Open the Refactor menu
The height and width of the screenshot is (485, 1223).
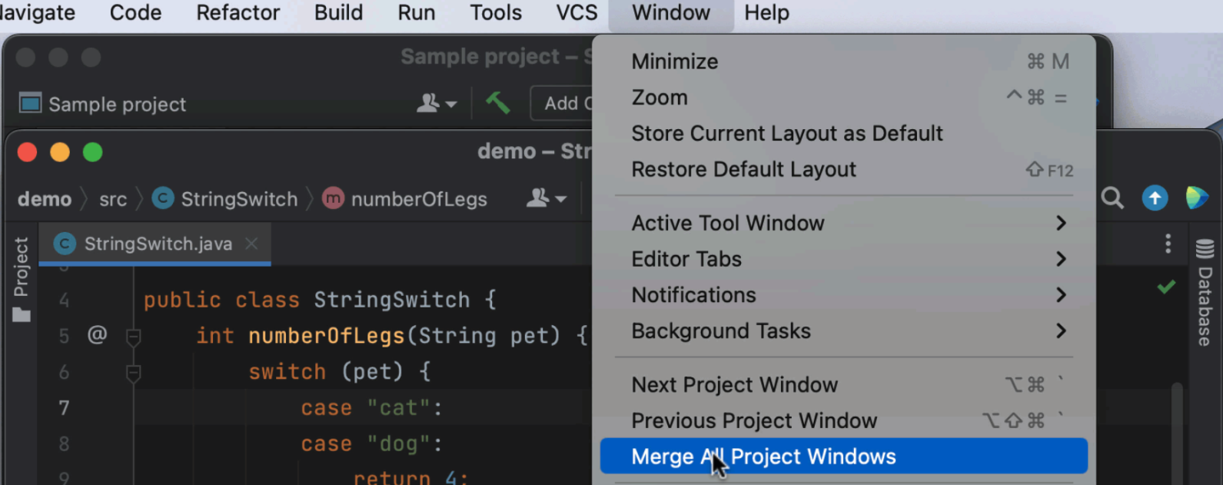tap(238, 13)
